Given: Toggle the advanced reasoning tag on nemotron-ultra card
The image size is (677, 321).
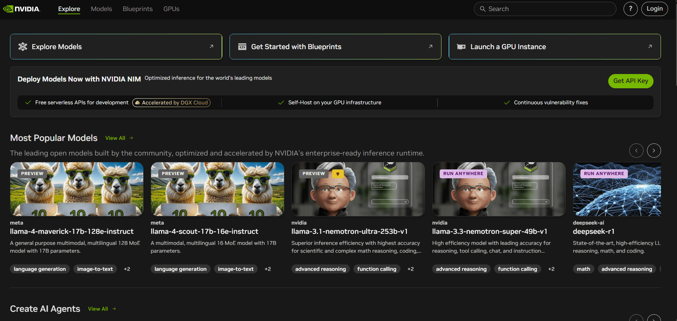Looking at the screenshot, I should pos(320,269).
